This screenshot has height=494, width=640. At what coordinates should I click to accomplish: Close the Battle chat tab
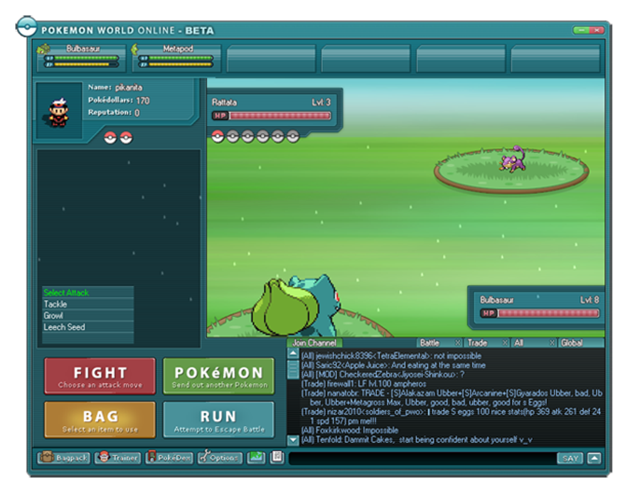[x=458, y=343]
